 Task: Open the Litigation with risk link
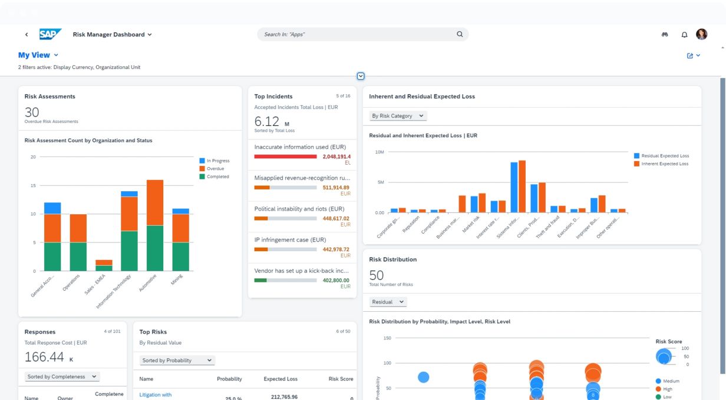[x=155, y=395]
